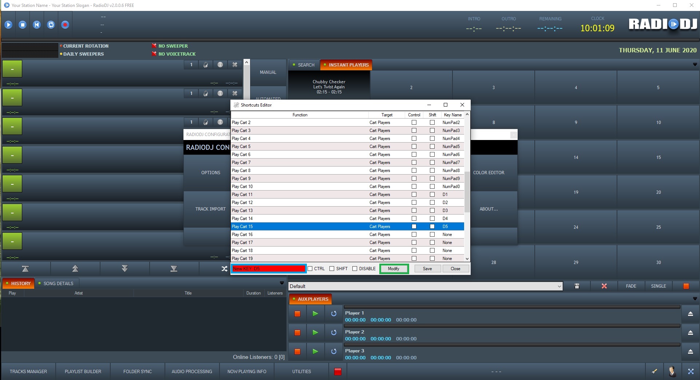Click the green Play icon for Player 2
This screenshot has height=380, width=700.
[x=315, y=332]
